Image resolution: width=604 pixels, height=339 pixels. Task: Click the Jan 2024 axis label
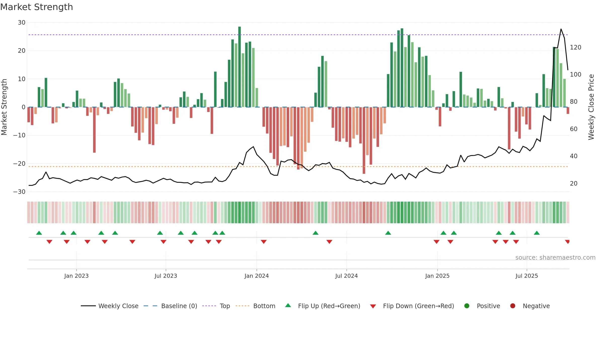click(257, 276)
